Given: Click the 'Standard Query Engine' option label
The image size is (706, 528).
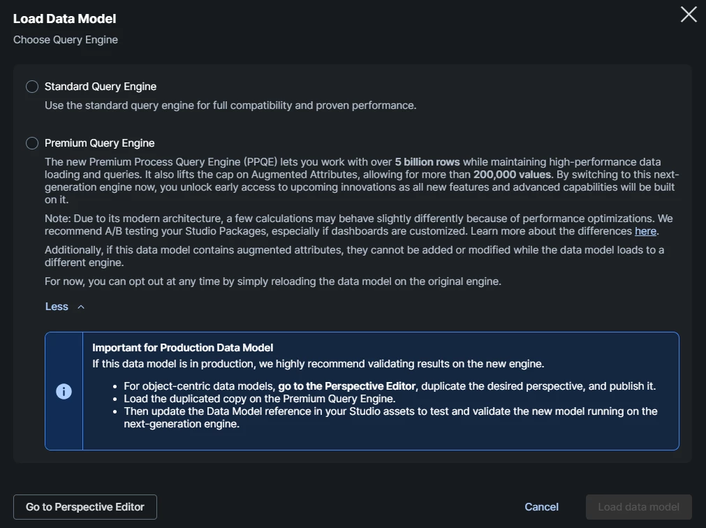Looking at the screenshot, I should click(101, 87).
